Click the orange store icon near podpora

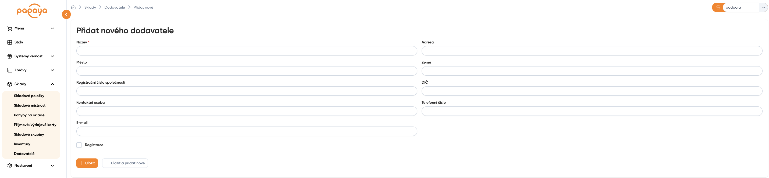[718, 8]
